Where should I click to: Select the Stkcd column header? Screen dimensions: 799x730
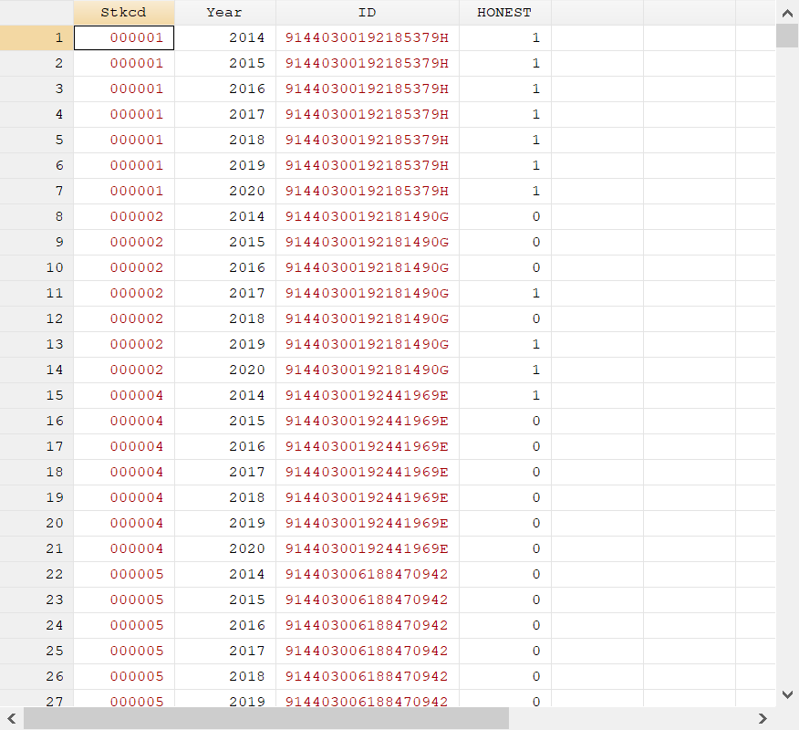124,13
